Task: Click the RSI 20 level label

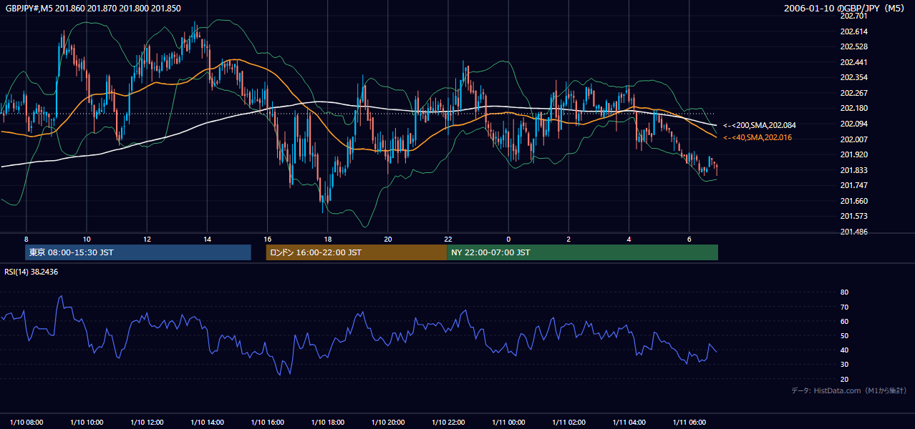Action: tap(844, 379)
